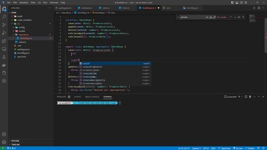
Task: Maximize the panel size chevron
Action: (259, 97)
